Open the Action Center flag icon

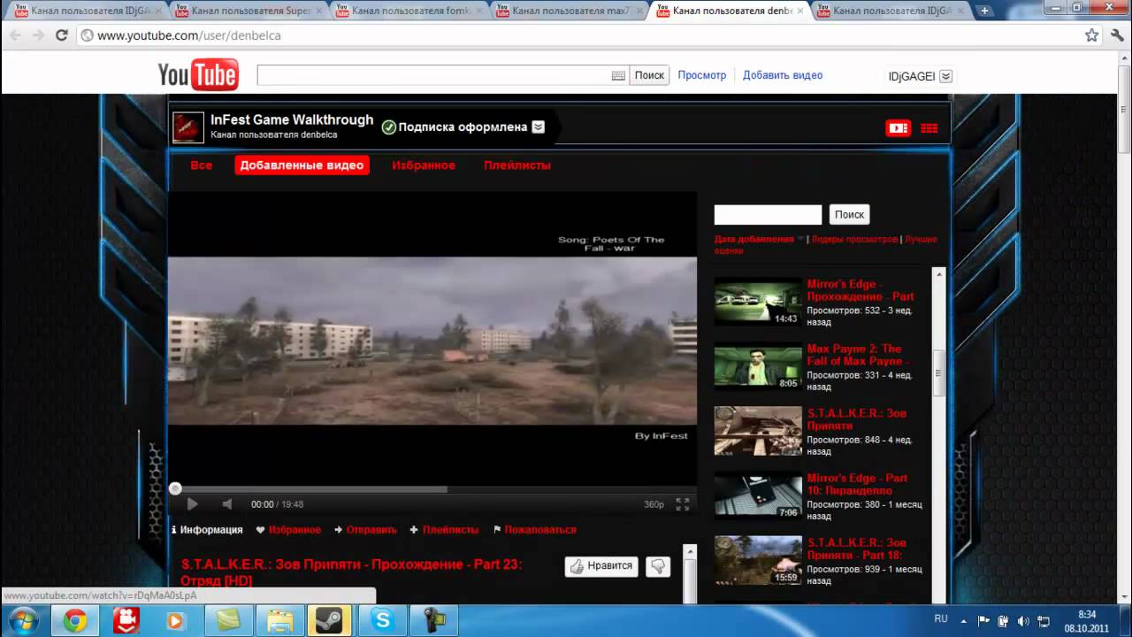[984, 621]
